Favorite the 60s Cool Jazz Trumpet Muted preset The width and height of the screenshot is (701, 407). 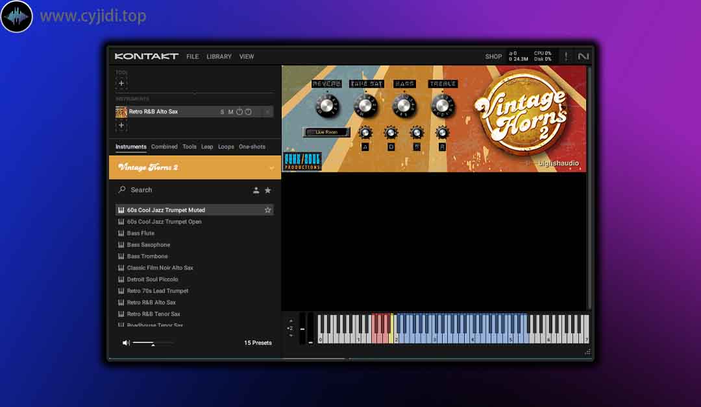pyautogui.click(x=267, y=210)
